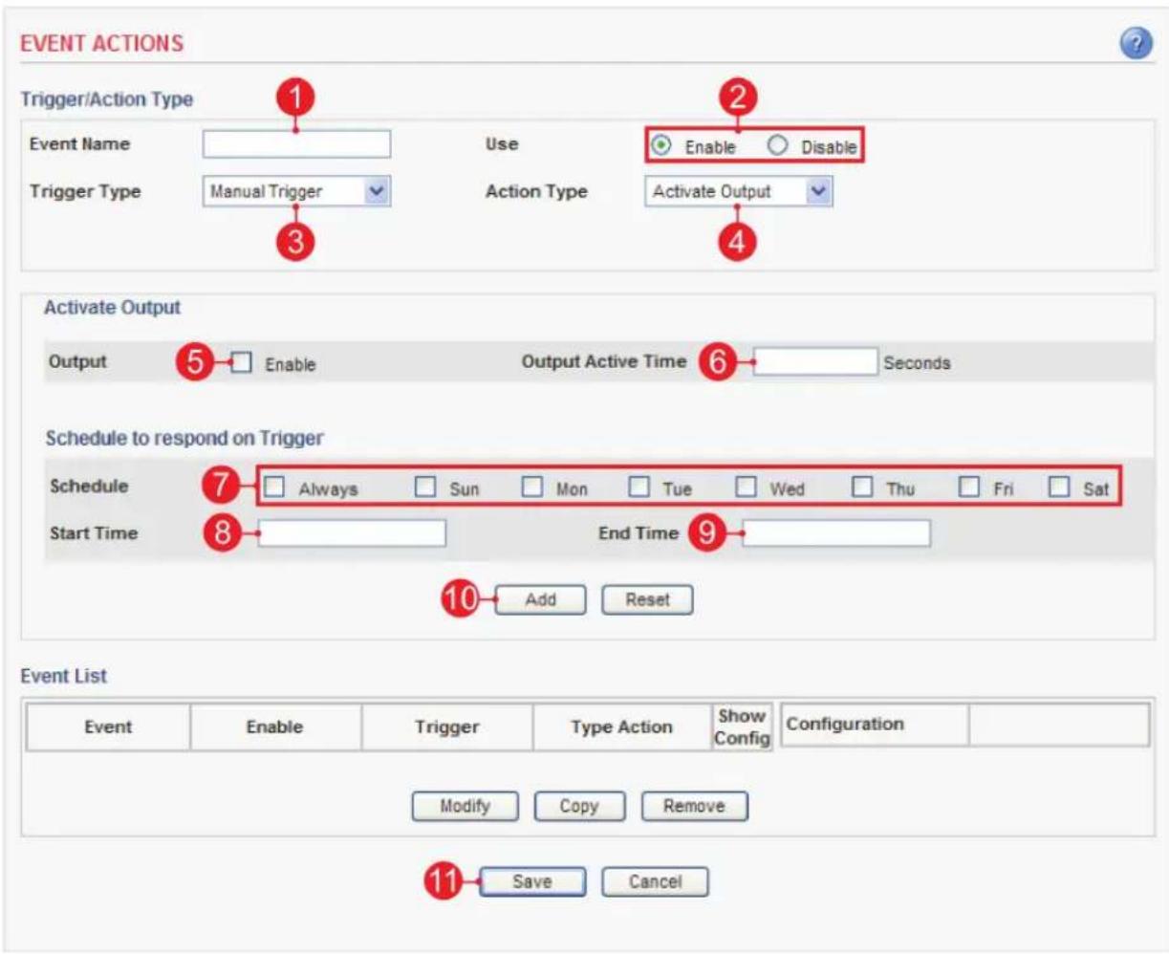Open the Action Type dropdown
The width and height of the screenshot is (1169, 954).
(x=738, y=191)
